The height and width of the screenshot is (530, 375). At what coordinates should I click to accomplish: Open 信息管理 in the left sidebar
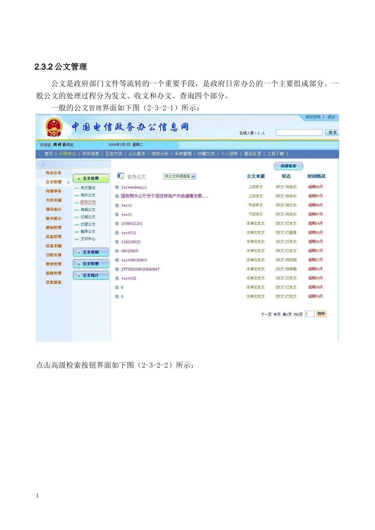click(54, 237)
